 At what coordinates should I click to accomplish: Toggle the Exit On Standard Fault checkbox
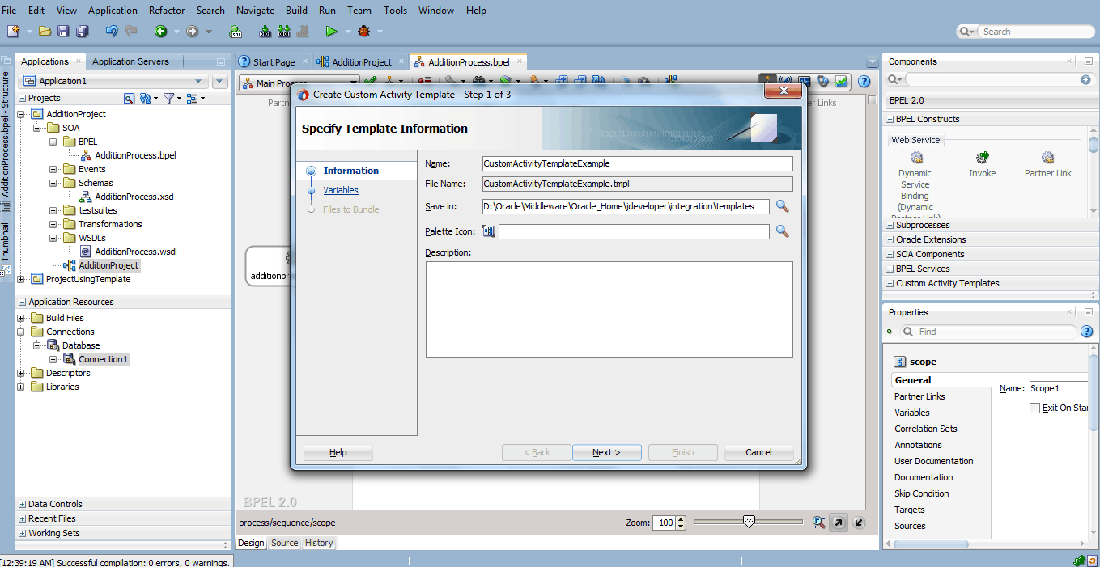tap(1034, 408)
